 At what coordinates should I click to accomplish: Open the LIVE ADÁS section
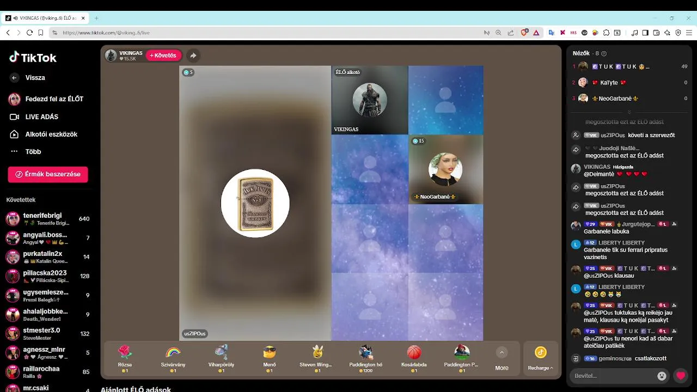point(34,117)
